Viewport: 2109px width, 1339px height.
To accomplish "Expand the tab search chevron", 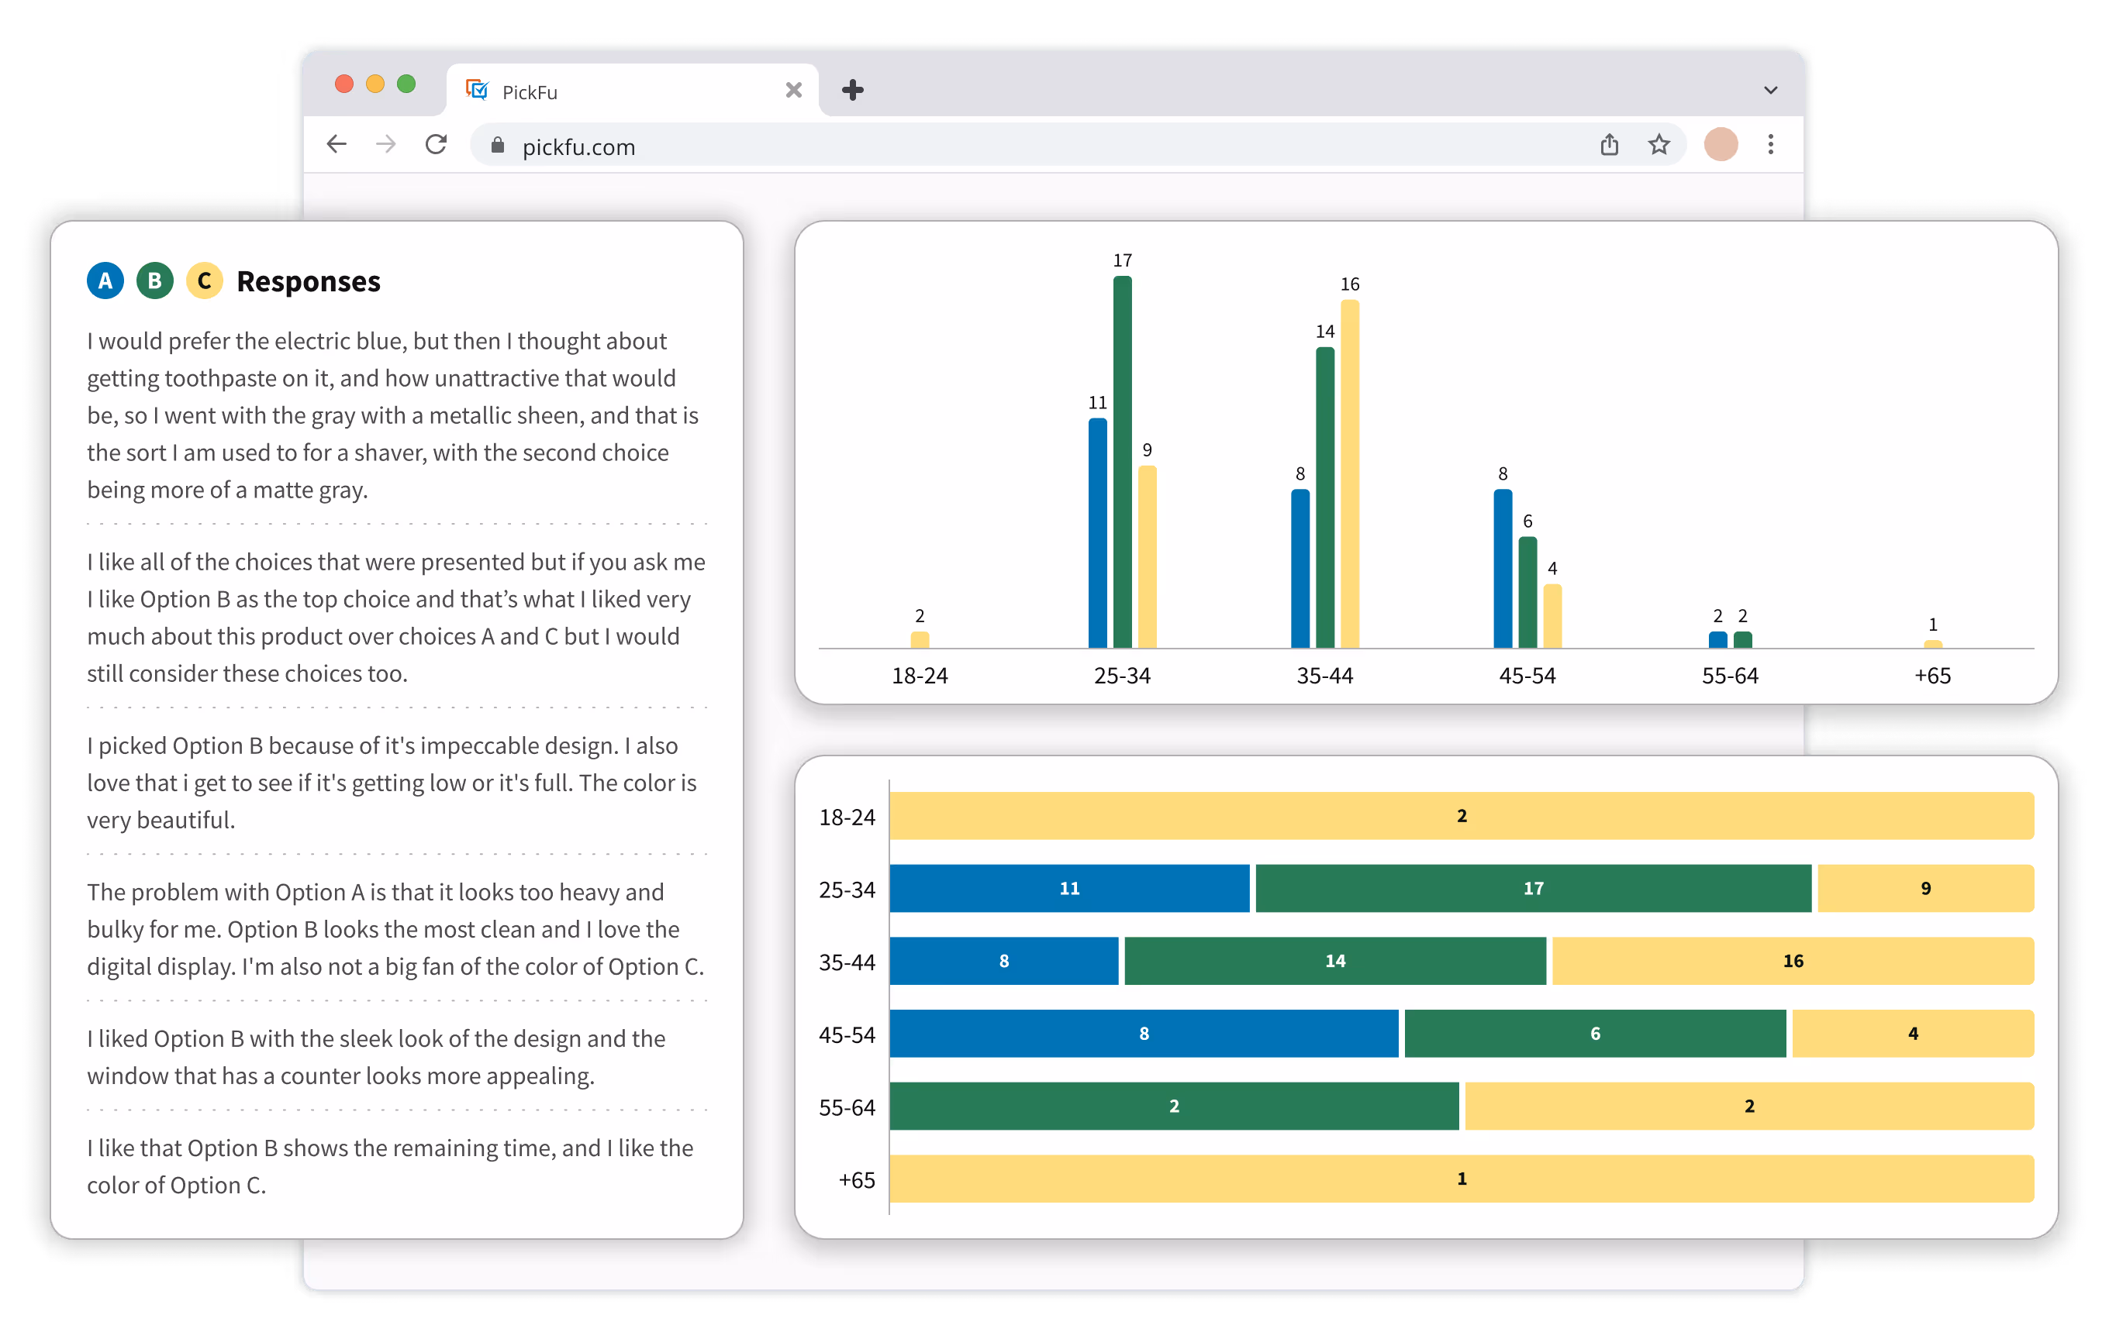I will point(1770,90).
